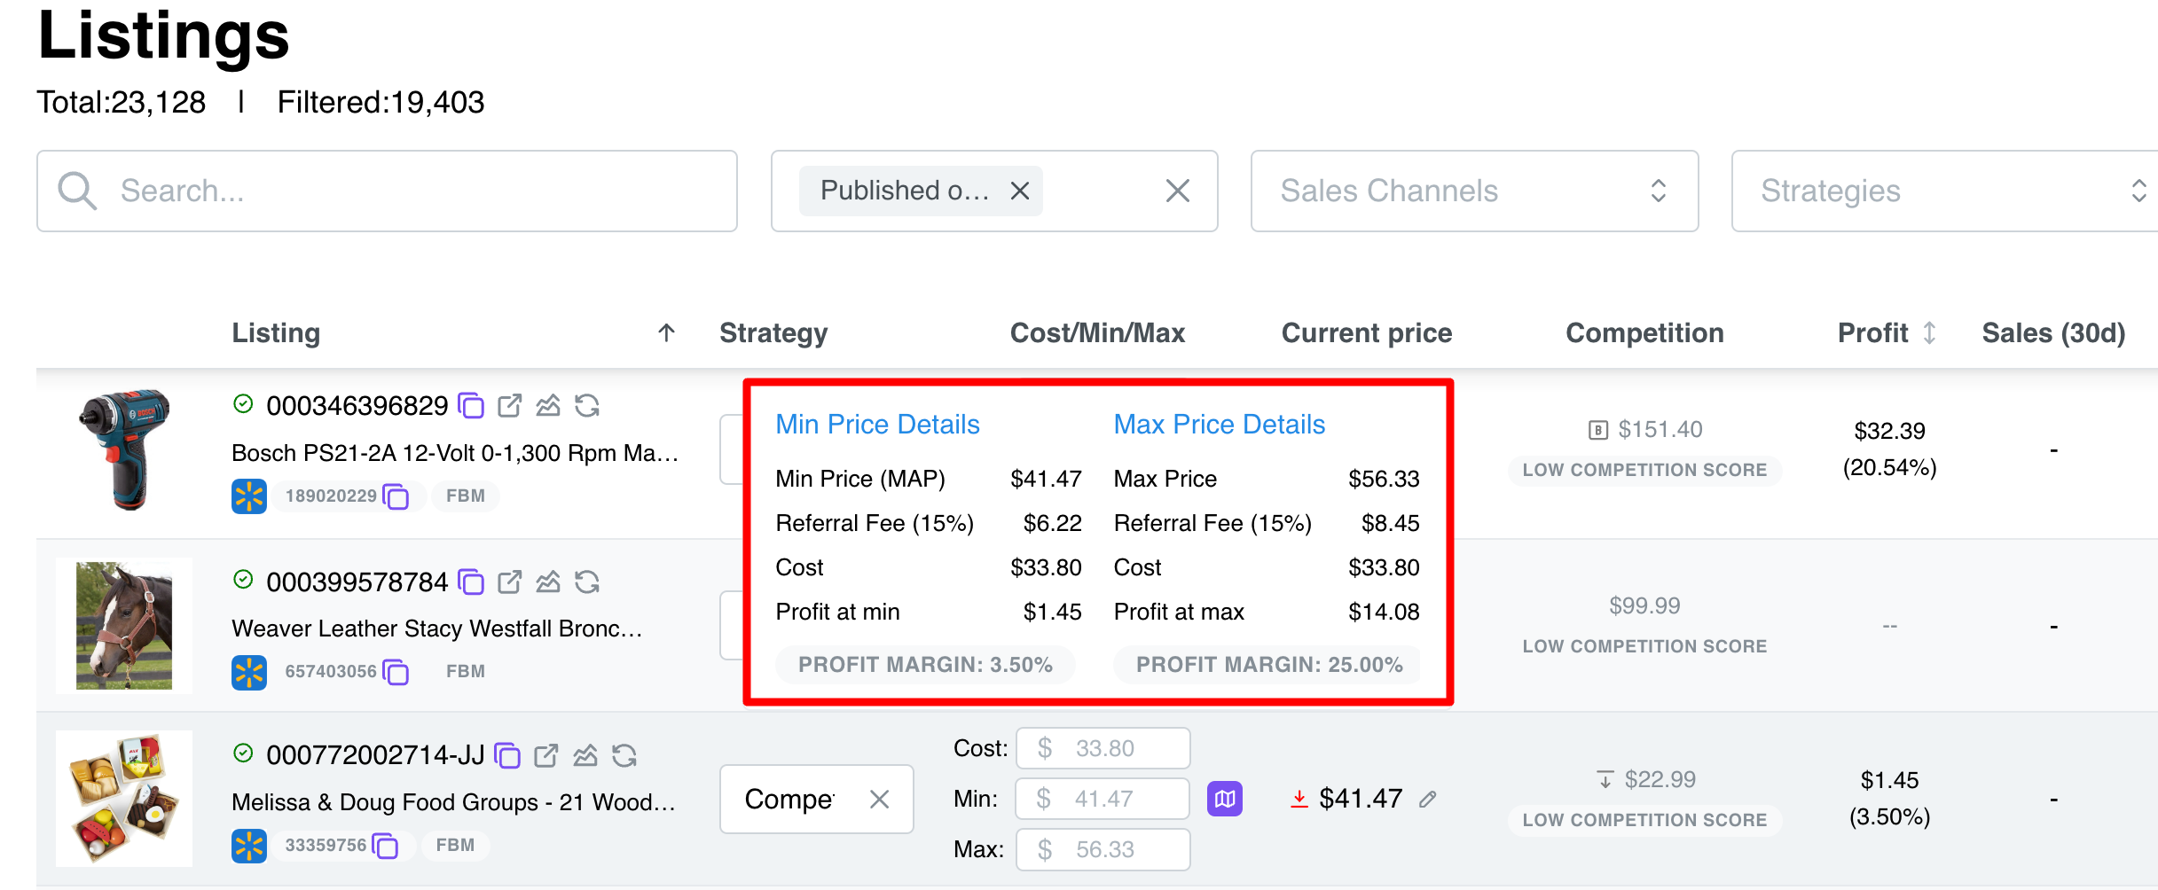Copy SKU 000772002714-JJ to clipboard
Screen dimensions: 2158x890
tap(507, 755)
